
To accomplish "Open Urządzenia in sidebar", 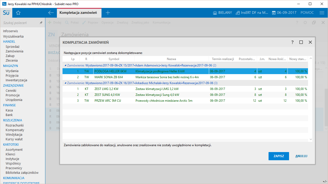I will tap(14, 100).
